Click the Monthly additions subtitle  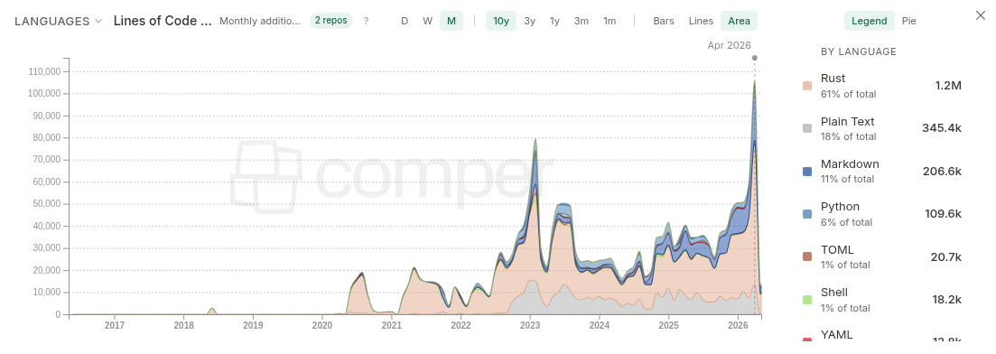point(260,21)
